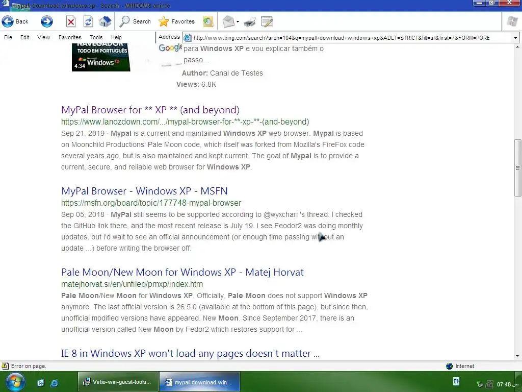This screenshot has width=522, height=392.
Task: Open the Search pane magnifier
Action: (x=124, y=21)
